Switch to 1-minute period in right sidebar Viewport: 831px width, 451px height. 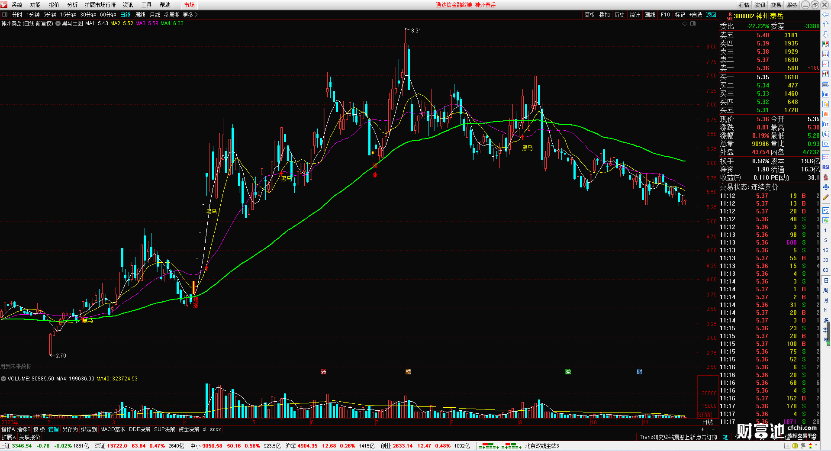tap(825, 231)
